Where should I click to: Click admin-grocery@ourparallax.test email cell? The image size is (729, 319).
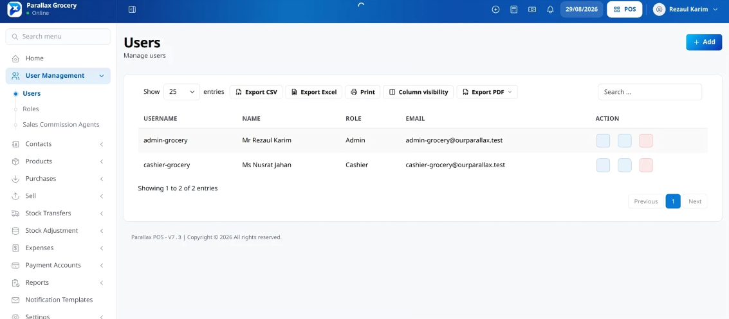tap(454, 140)
